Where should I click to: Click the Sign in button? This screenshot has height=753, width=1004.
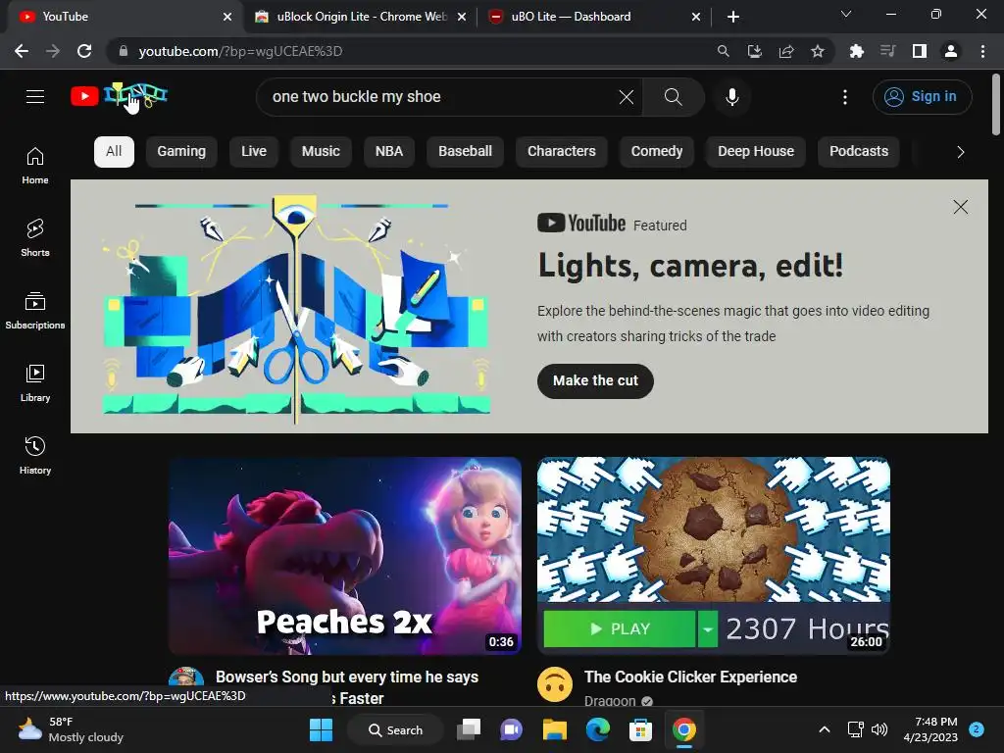pyautogui.click(x=922, y=97)
